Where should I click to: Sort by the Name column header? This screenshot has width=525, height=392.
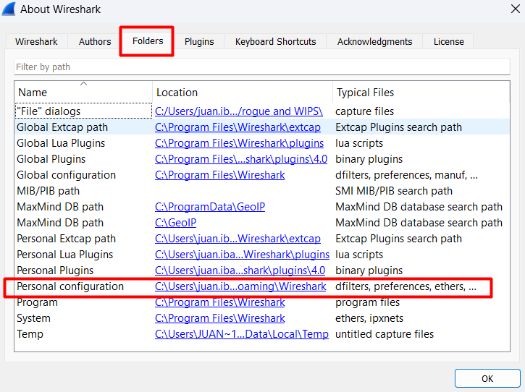tap(83, 92)
